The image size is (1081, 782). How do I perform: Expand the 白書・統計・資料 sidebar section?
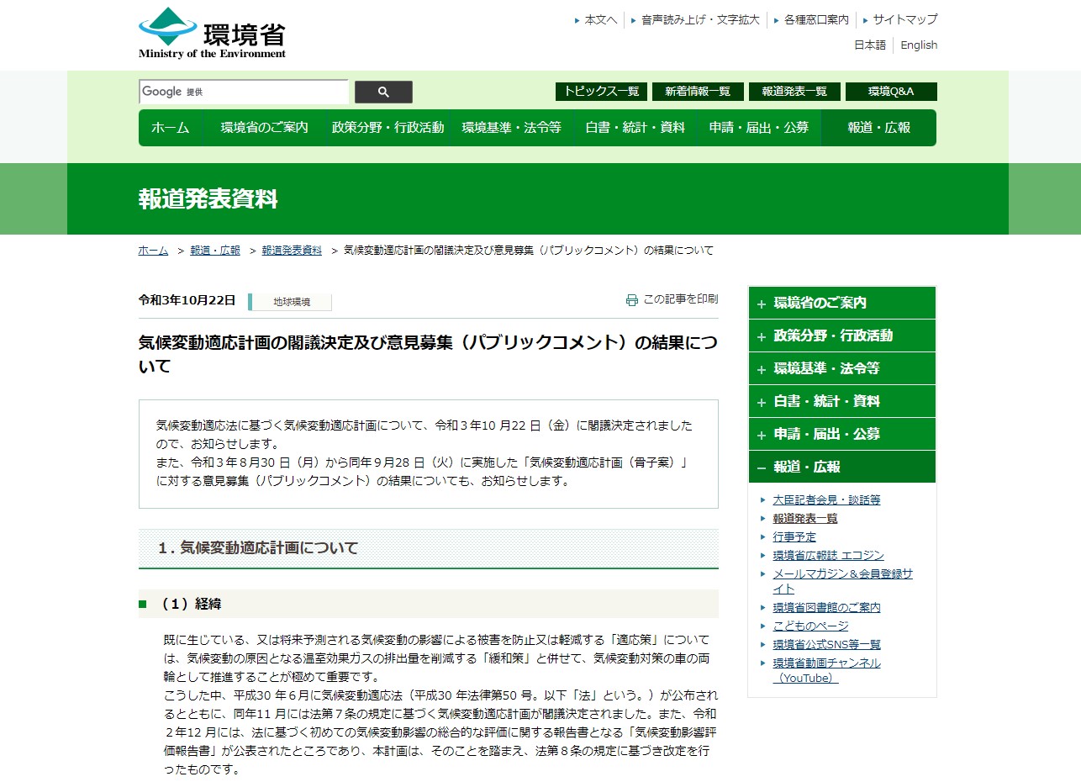(x=841, y=401)
